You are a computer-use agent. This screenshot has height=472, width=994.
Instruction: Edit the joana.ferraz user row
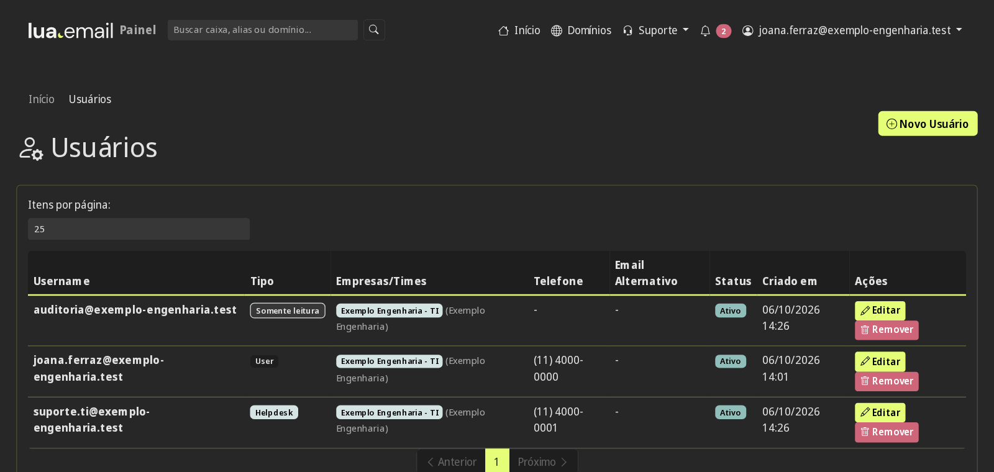point(880,361)
